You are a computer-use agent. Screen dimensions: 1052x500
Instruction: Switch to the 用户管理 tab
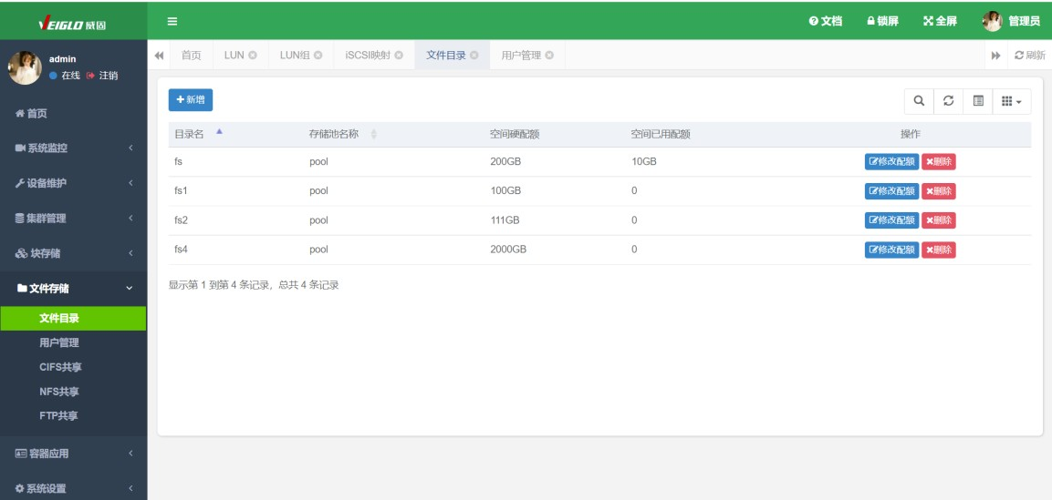click(521, 56)
